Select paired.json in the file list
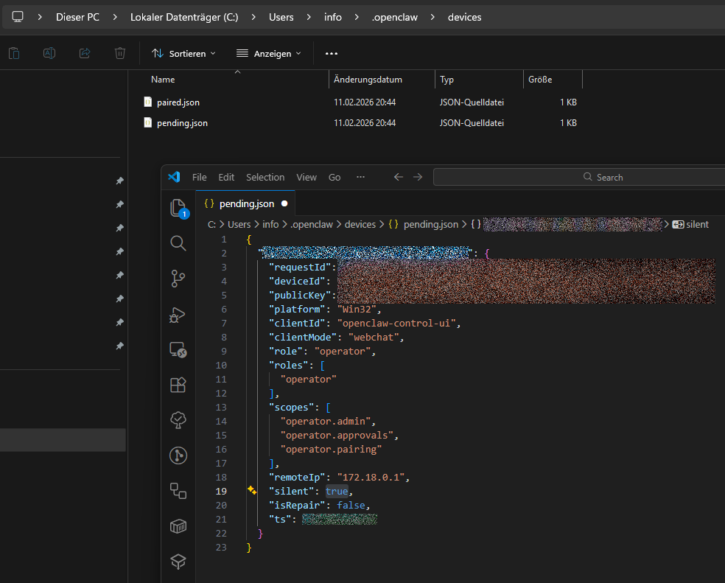Screen dimensions: 725x583 click(178, 102)
